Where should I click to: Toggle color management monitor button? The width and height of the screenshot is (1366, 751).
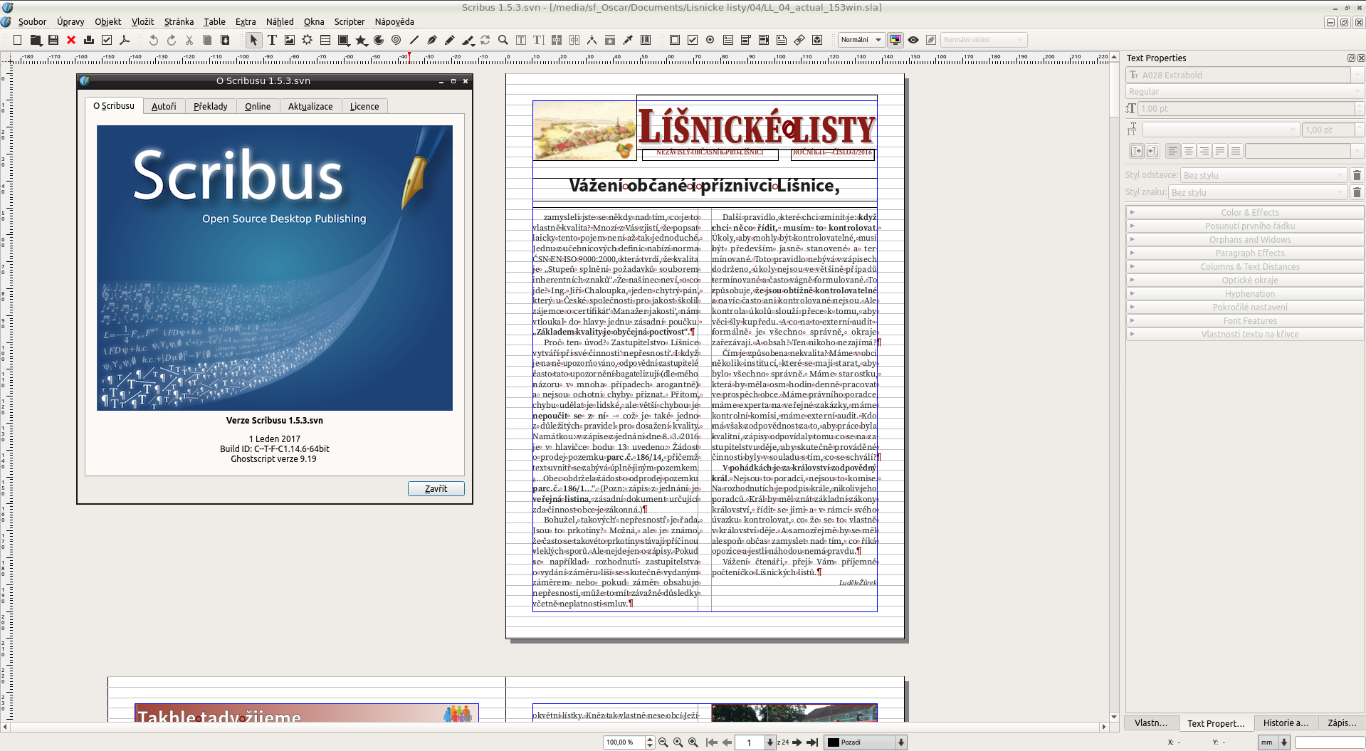click(x=895, y=40)
